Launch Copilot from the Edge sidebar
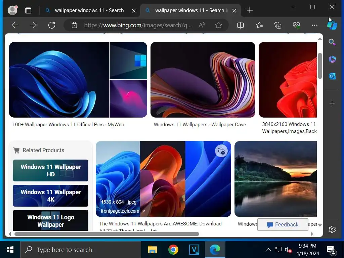This screenshot has width=344, height=258. 332,25
